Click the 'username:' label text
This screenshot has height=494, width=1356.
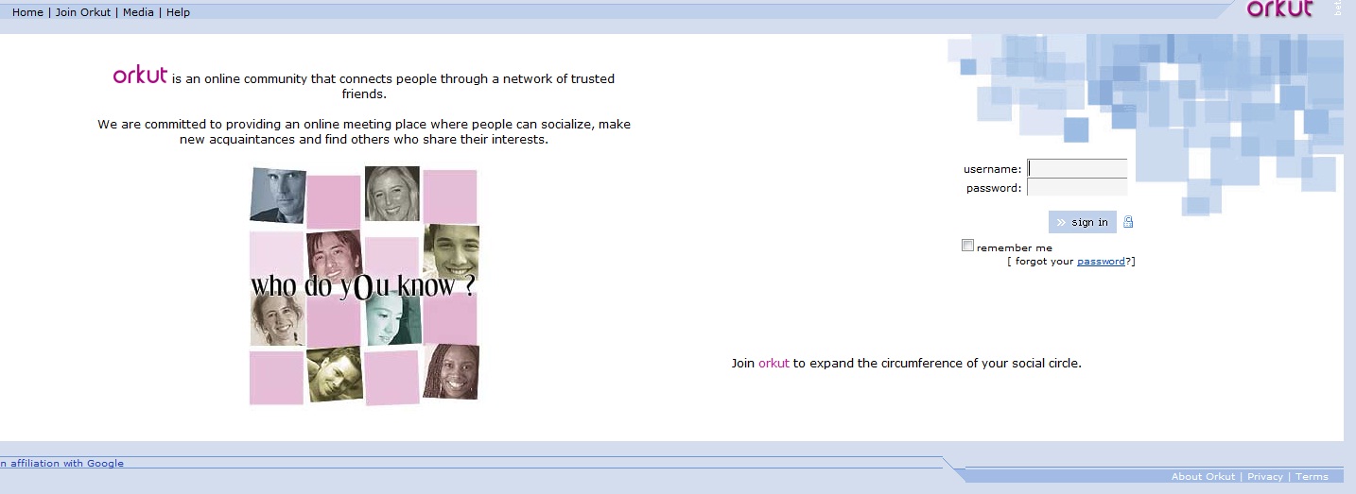tap(992, 169)
